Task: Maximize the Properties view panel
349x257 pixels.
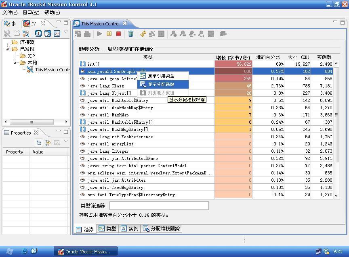Action: pos(66,132)
